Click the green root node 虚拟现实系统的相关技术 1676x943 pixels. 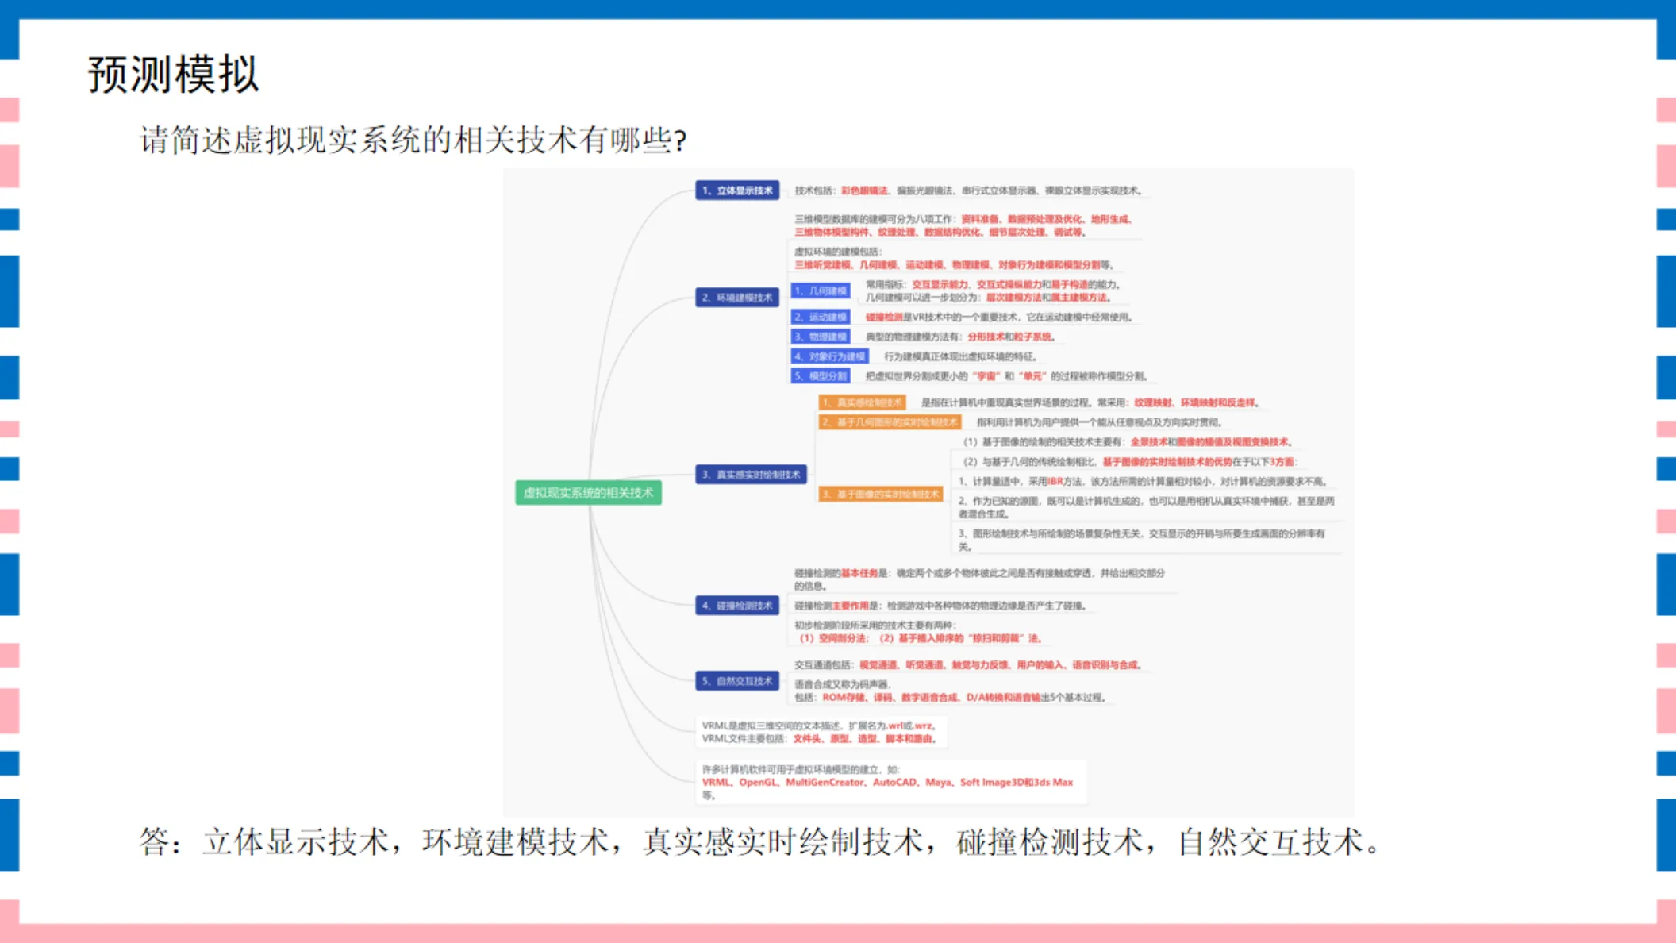tap(588, 493)
